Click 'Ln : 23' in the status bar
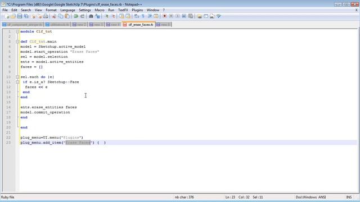 click(x=230, y=197)
